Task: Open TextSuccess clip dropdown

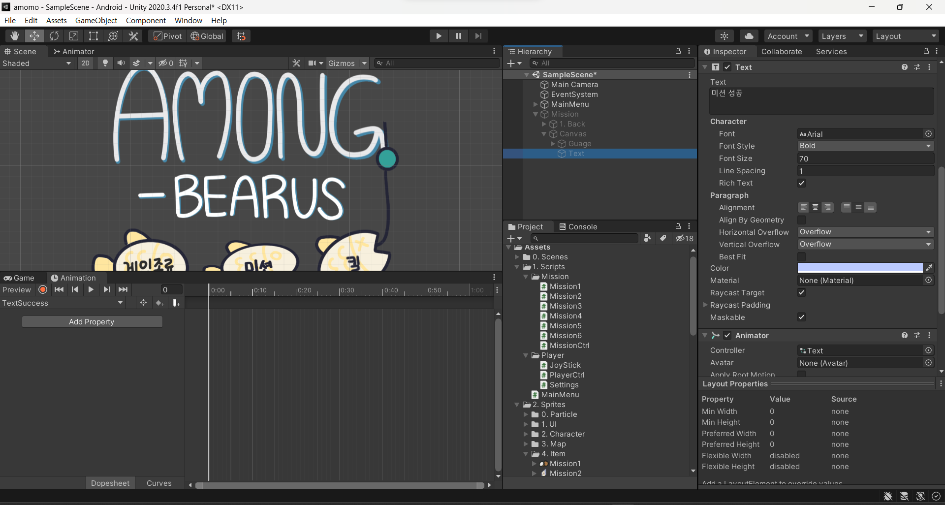Action: pos(63,303)
